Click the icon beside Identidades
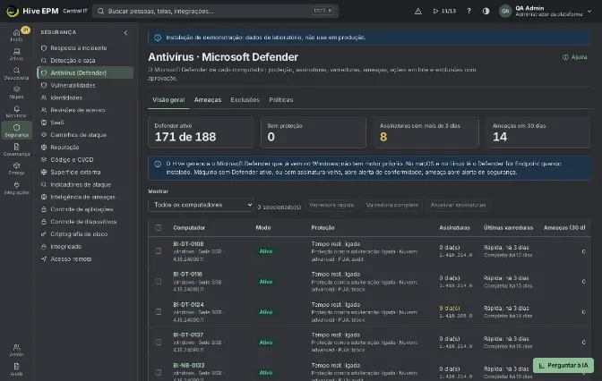The image size is (602, 381). coord(44,97)
